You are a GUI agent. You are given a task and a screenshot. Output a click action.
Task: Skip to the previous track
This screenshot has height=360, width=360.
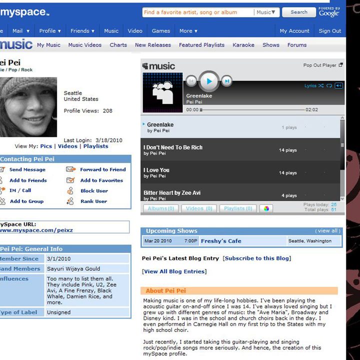click(x=191, y=81)
